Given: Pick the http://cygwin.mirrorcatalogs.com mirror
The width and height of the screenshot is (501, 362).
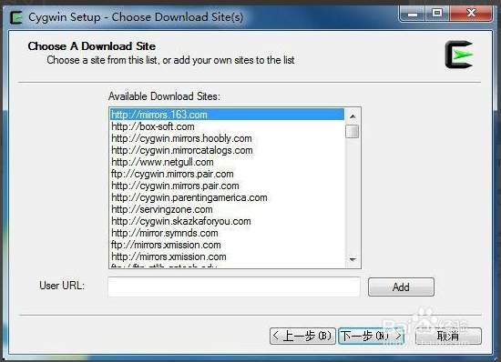Looking at the screenshot, I should coord(227,150).
